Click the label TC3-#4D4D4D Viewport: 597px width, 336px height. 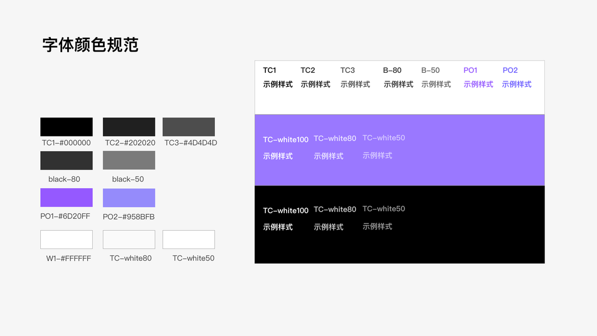(190, 143)
